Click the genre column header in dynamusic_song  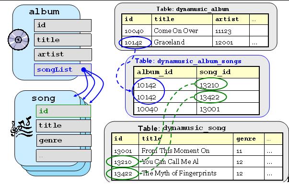pos(249,139)
